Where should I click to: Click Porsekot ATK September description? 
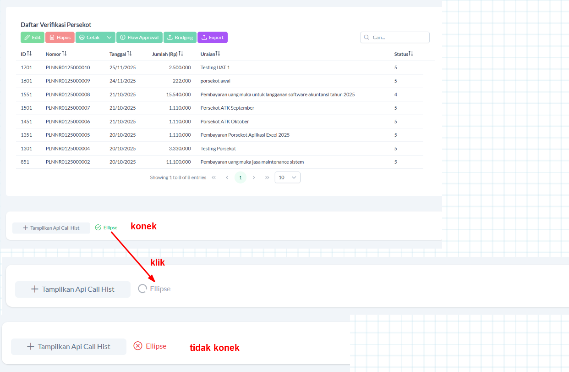227,108
